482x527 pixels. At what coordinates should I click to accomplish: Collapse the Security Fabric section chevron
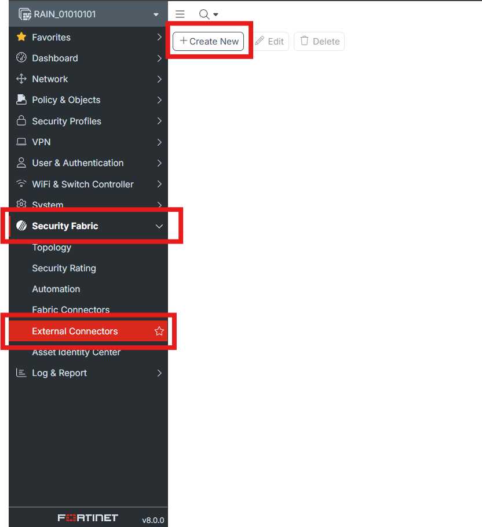(159, 226)
